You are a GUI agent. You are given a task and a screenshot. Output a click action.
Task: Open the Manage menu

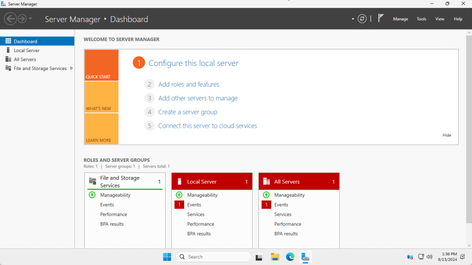tap(400, 19)
